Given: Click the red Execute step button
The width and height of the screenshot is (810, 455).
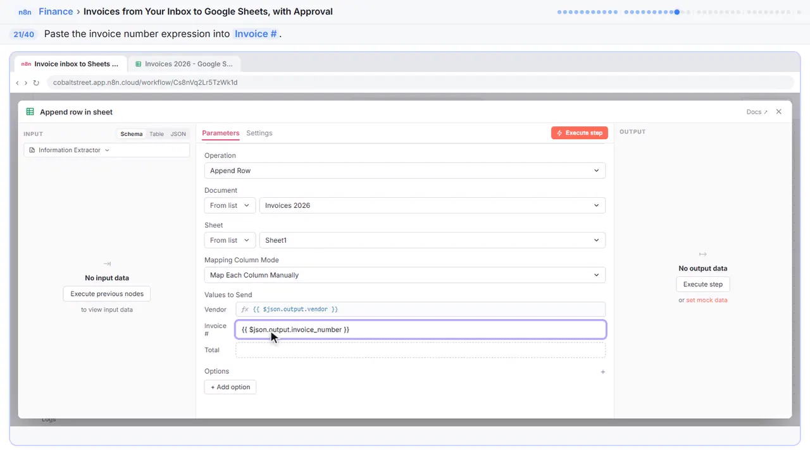Looking at the screenshot, I should click(x=580, y=133).
